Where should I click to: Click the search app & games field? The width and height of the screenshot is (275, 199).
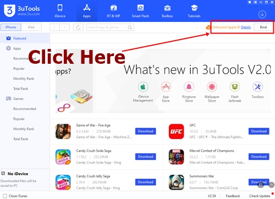pyautogui.click(x=110, y=27)
